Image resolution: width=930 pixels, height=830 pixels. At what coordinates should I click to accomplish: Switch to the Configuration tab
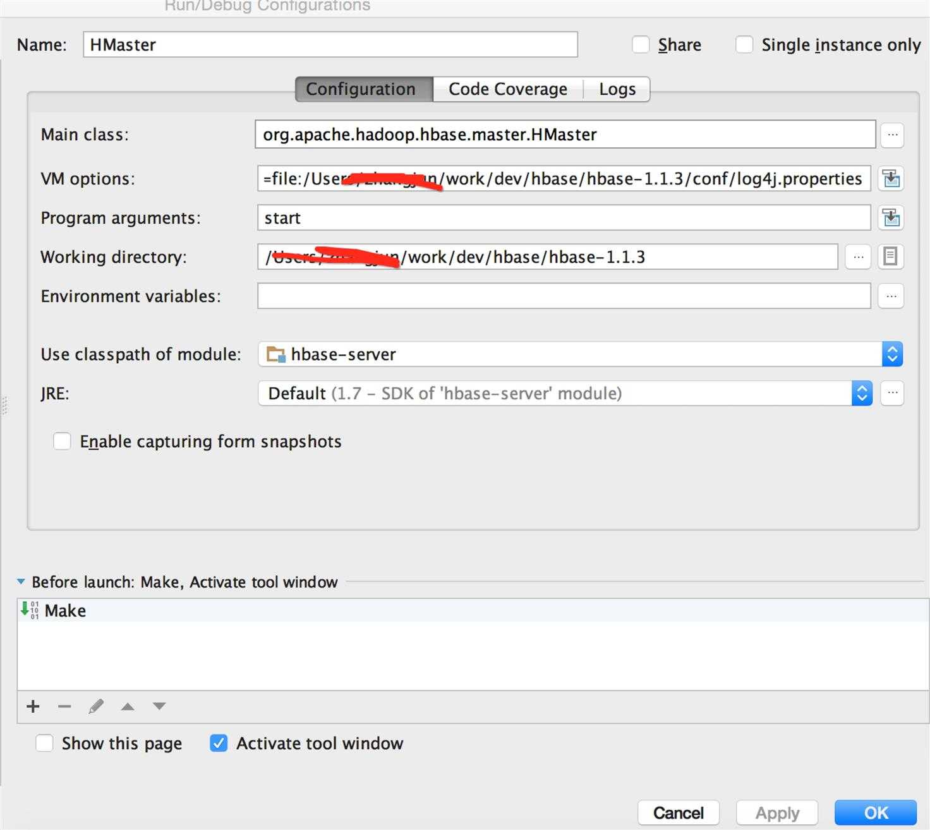(364, 89)
